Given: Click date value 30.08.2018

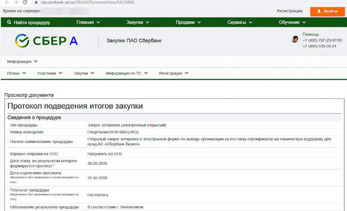Looking at the screenshot, I should (97, 164).
